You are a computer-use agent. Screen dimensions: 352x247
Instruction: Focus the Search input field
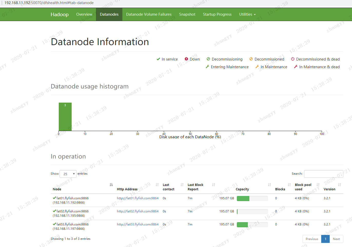click(324, 174)
